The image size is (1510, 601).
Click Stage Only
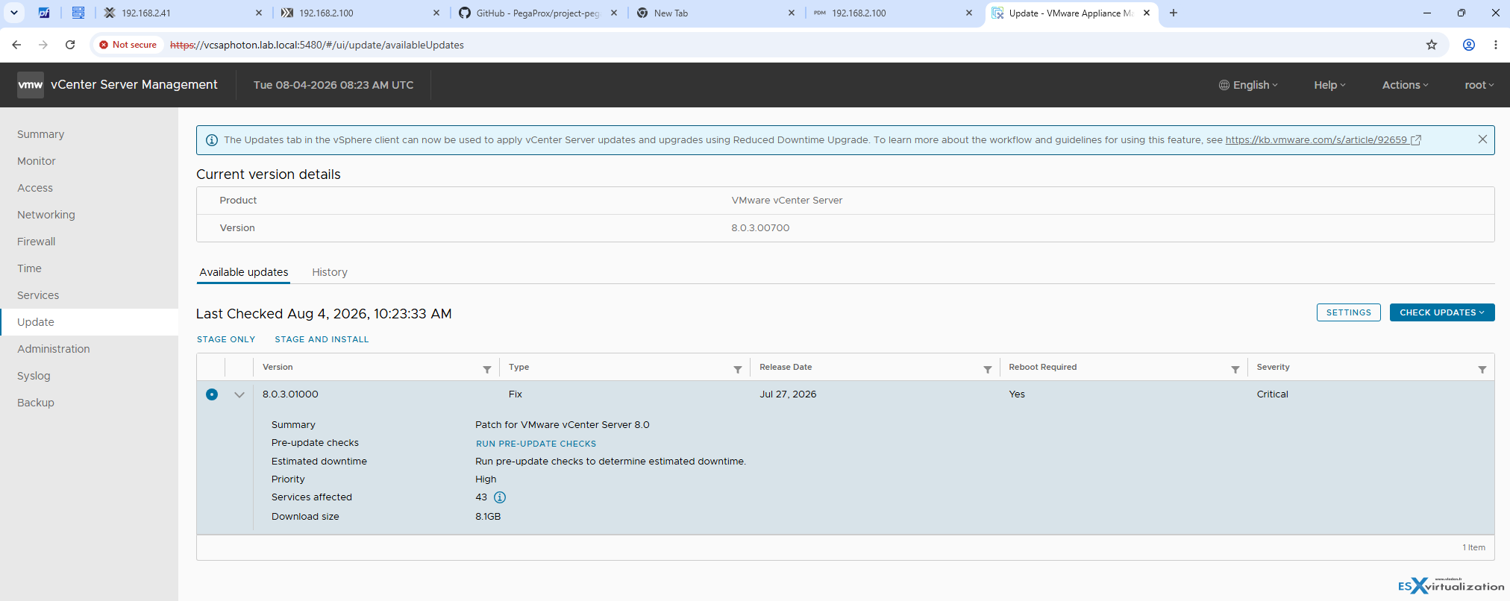click(x=226, y=339)
